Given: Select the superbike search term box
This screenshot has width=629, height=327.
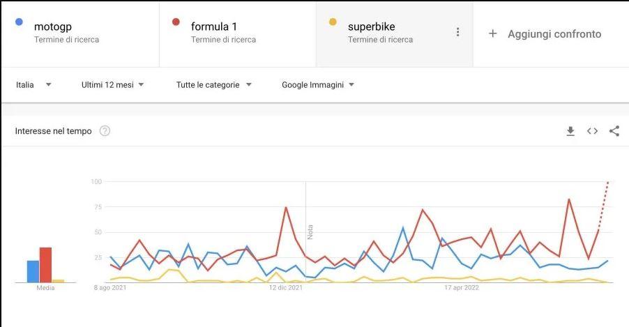Looking at the screenshot, I should pos(394,34).
